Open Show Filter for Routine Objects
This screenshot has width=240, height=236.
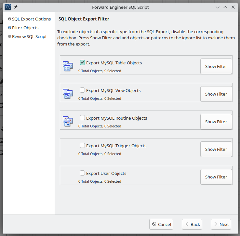coord(216,122)
